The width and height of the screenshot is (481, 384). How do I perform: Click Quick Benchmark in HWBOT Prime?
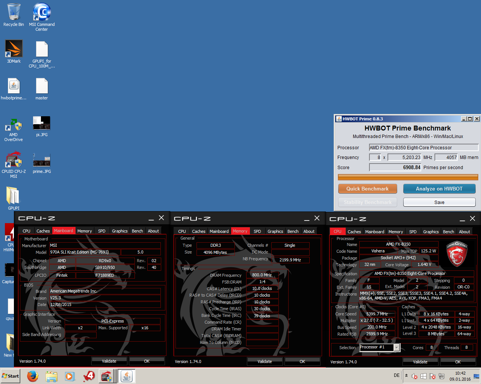pyautogui.click(x=368, y=189)
